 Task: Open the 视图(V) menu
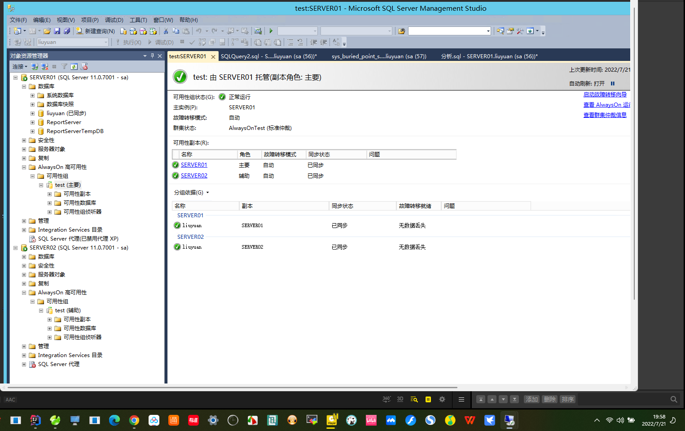coord(66,20)
